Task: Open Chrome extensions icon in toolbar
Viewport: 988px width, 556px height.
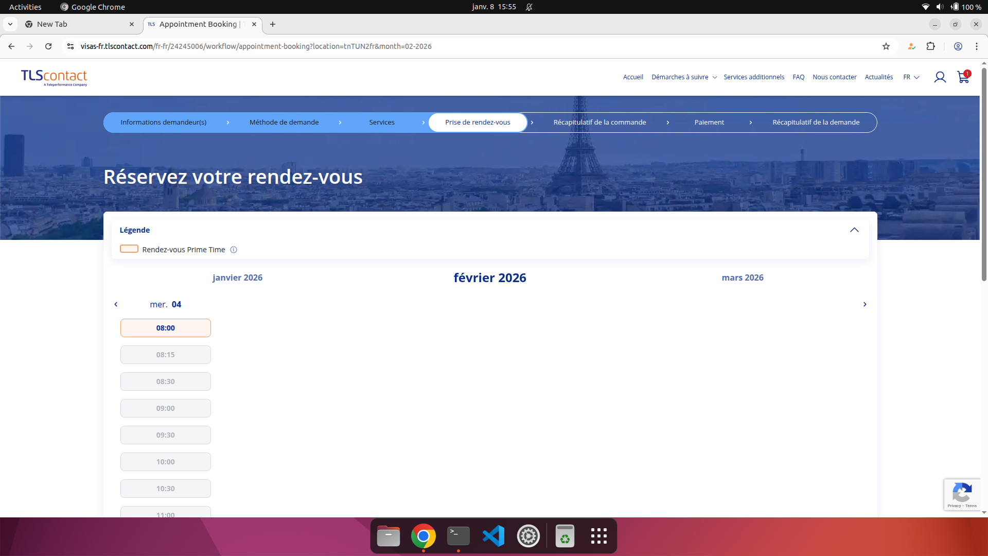Action: pos(931,46)
